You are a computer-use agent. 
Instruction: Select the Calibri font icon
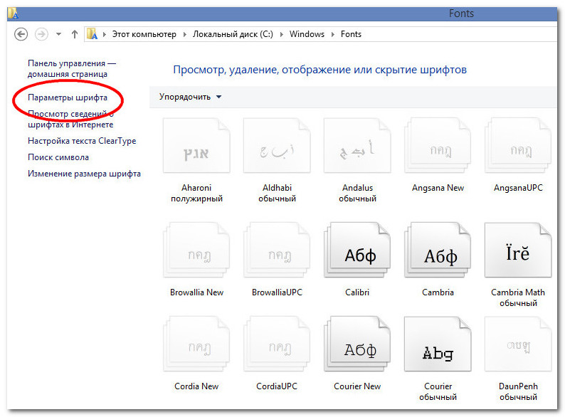(357, 250)
